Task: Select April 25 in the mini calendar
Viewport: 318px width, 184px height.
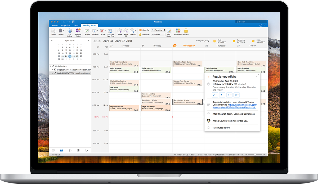Action: point(70,56)
